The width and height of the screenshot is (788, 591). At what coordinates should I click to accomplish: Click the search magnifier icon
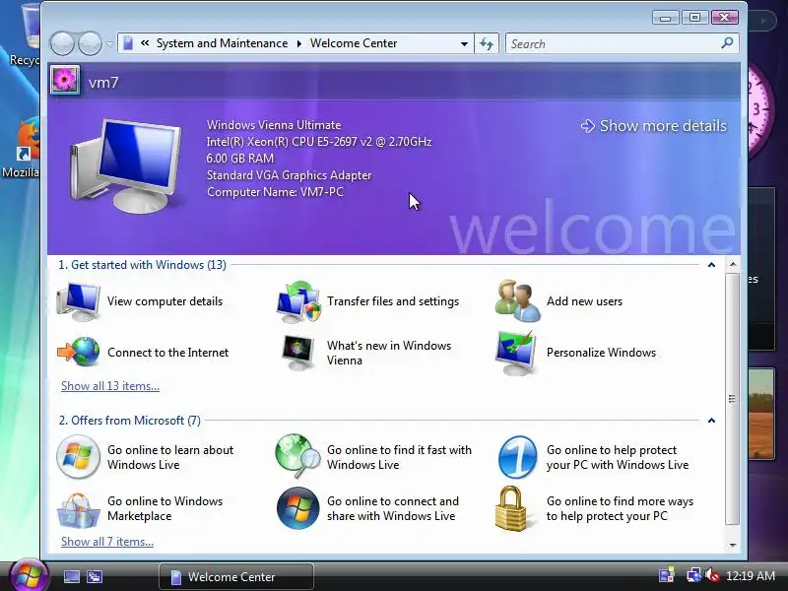(727, 43)
